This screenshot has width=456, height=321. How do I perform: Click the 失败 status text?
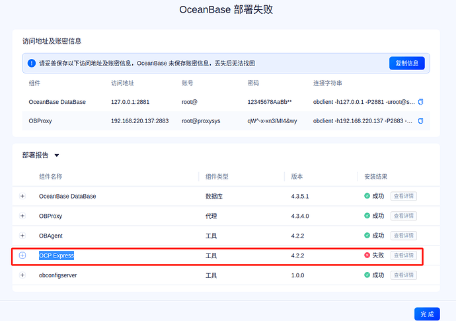[x=378, y=255]
